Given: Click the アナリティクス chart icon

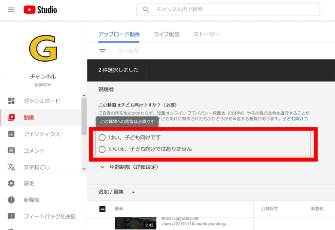Looking at the screenshot, I should tap(11, 134).
